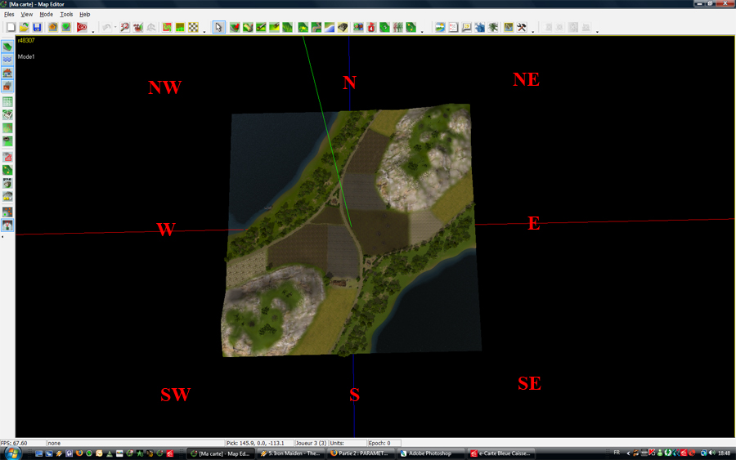The height and width of the screenshot is (460, 736).
Task: Expand toolbar overflow arrow after Go button
Action: click(x=93, y=31)
